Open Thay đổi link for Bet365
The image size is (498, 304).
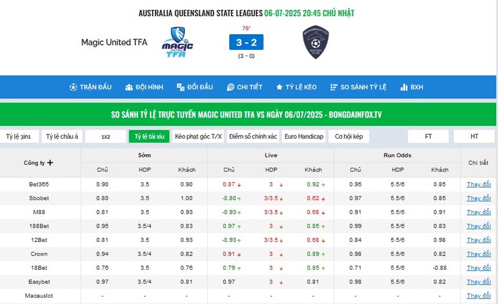[x=479, y=185]
